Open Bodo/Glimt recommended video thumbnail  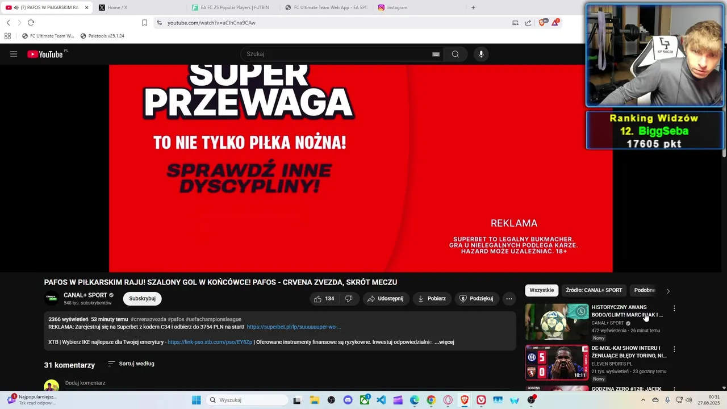coord(557,322)
